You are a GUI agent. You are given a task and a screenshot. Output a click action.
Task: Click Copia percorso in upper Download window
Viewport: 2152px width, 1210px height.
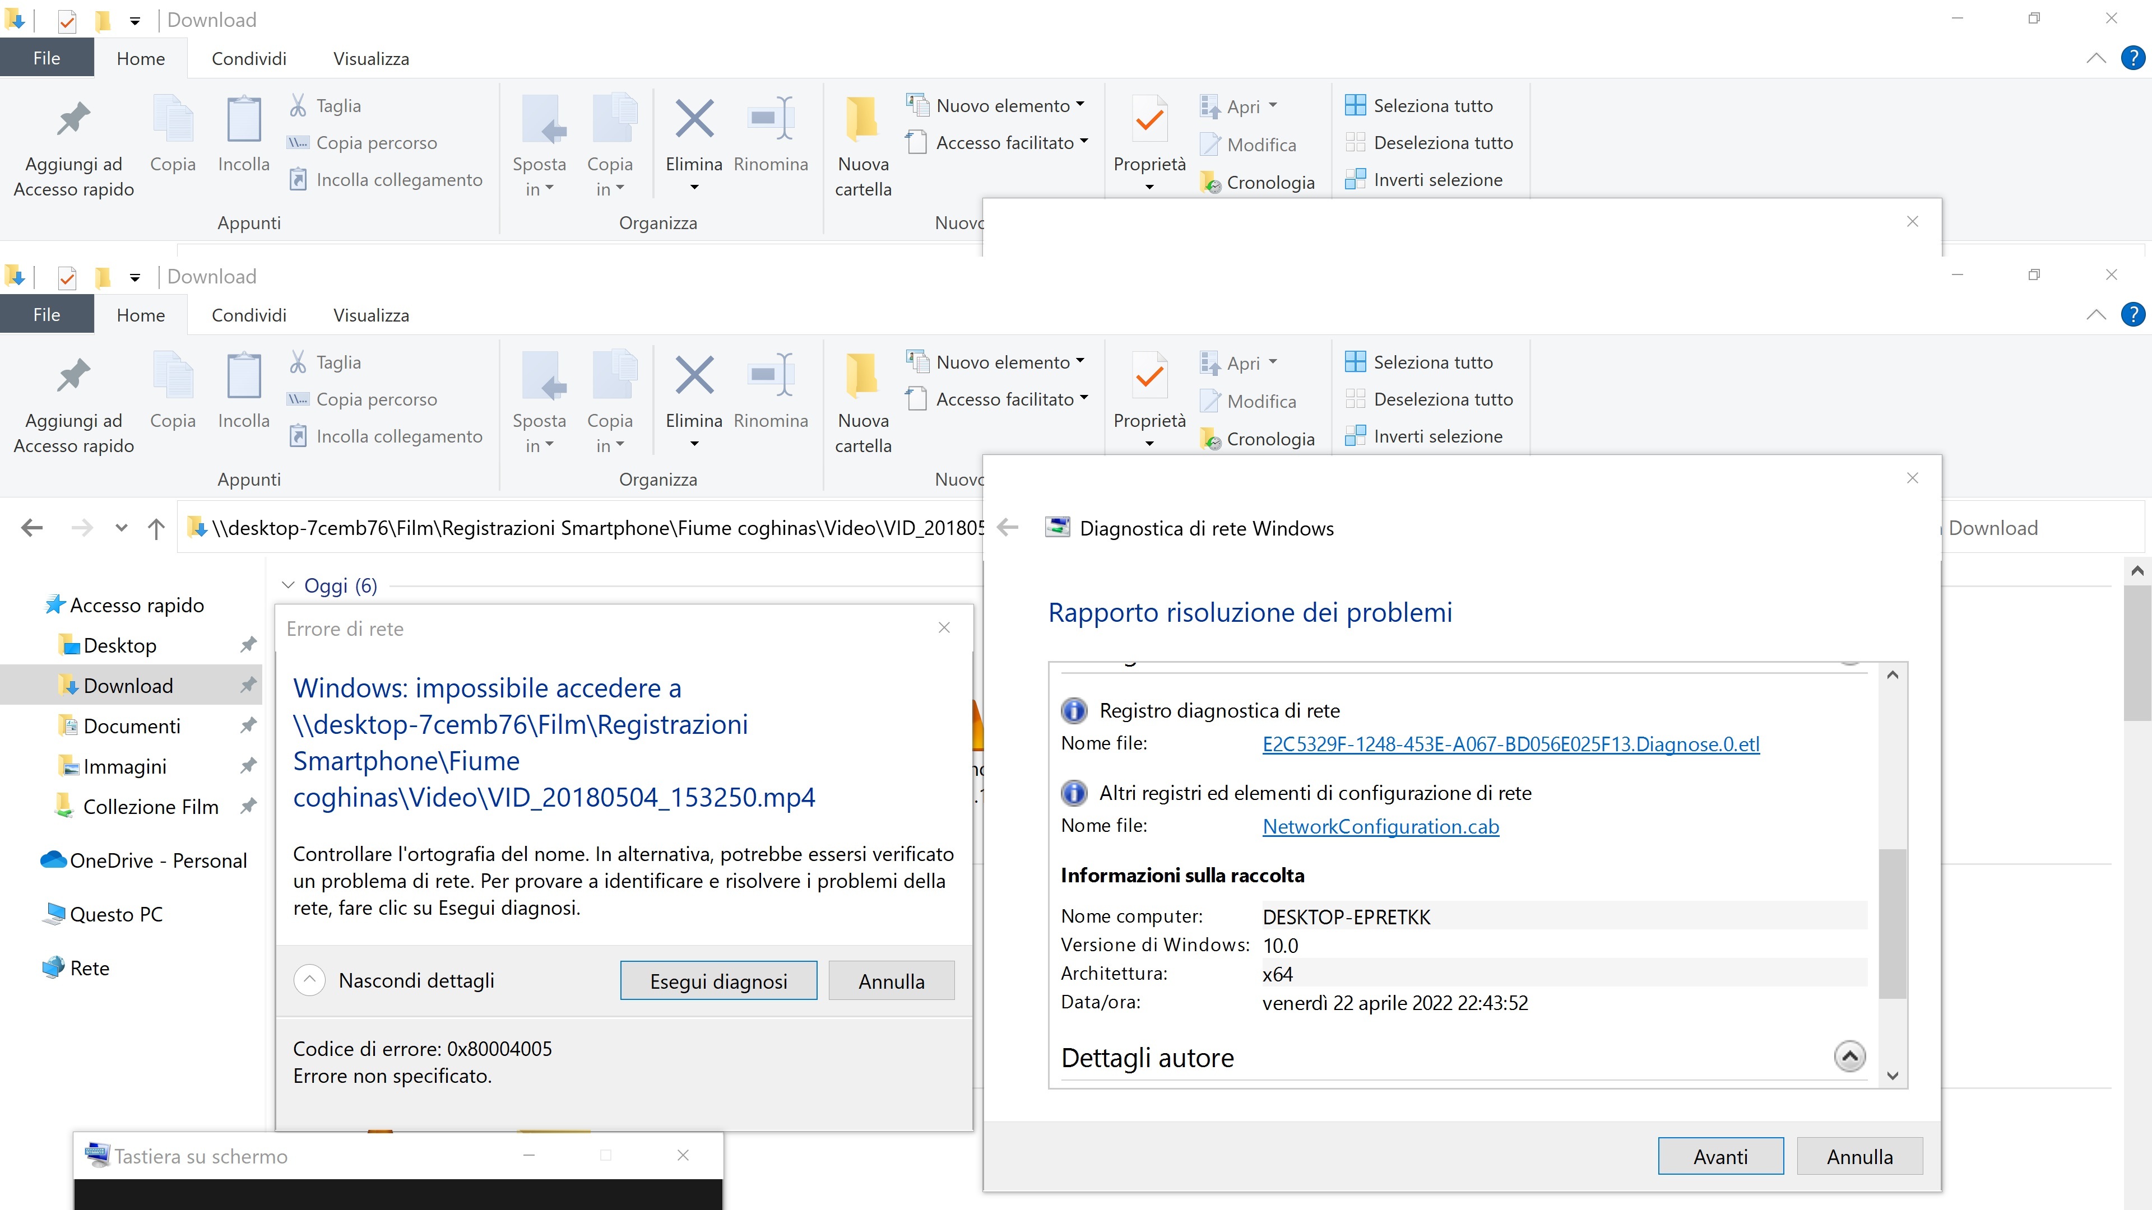[361, 143]
